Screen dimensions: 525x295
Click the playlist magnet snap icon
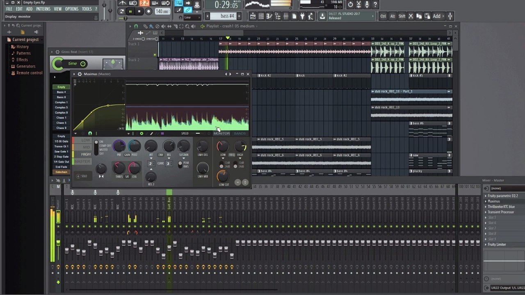point(136,26)
